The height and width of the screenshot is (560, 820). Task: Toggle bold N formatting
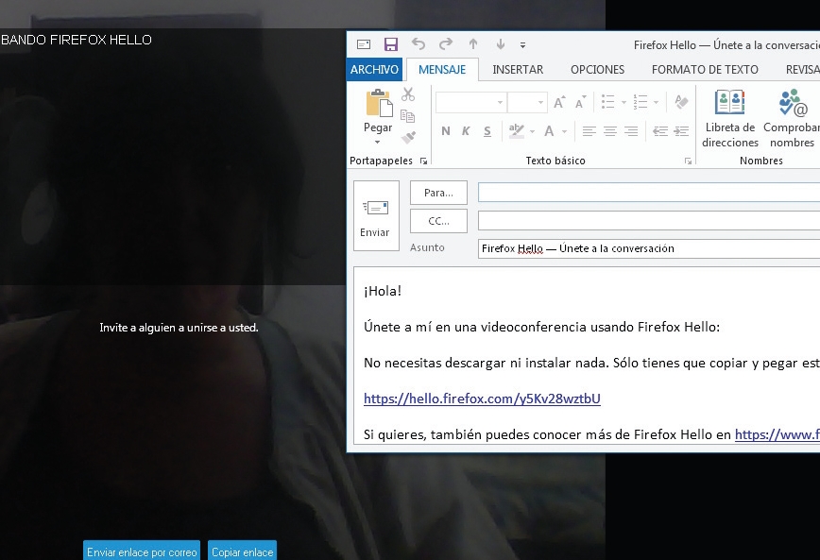(x=446, y=131)
